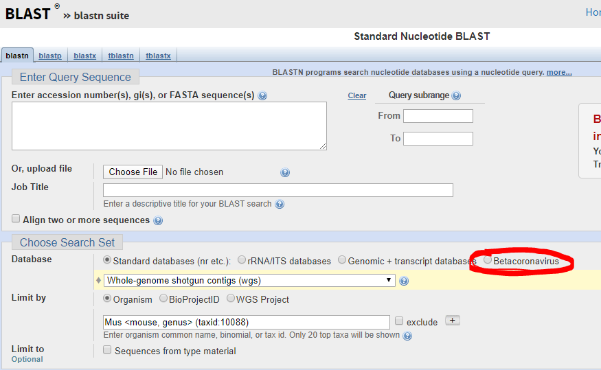Open Whole-genome shotgun contigs dropdown
Image resolution: width=601 pixels, height=370 pixels.
coord(249,280)
